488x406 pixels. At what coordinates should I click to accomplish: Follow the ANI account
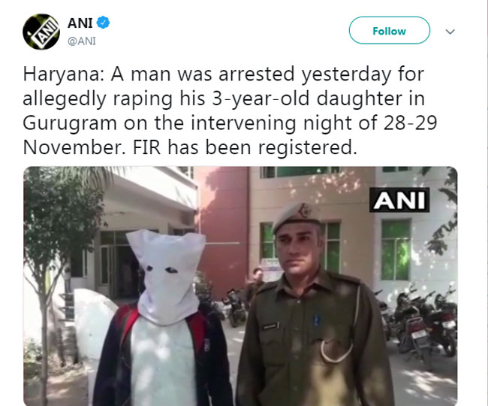click(390, 31)
